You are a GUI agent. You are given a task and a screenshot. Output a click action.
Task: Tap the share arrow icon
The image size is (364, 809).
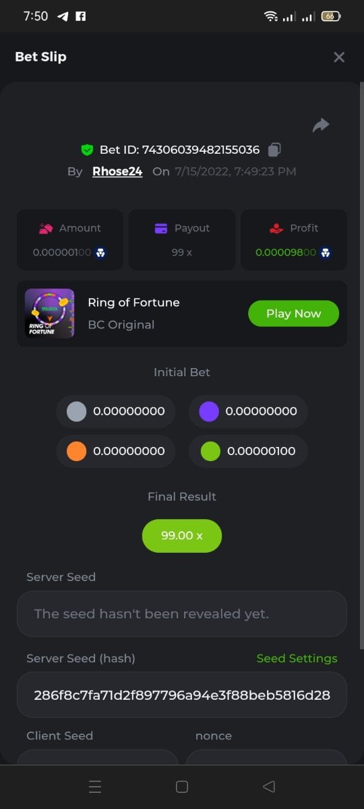[x=321, y=125]
